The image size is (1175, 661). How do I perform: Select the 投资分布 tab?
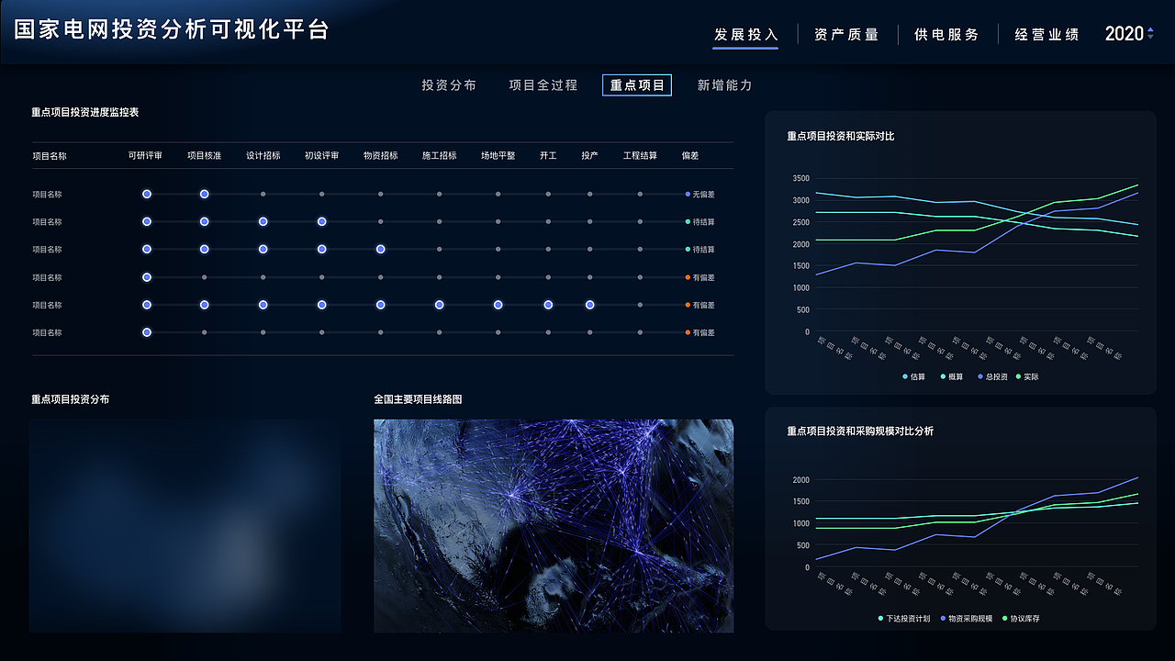(448, 84)
